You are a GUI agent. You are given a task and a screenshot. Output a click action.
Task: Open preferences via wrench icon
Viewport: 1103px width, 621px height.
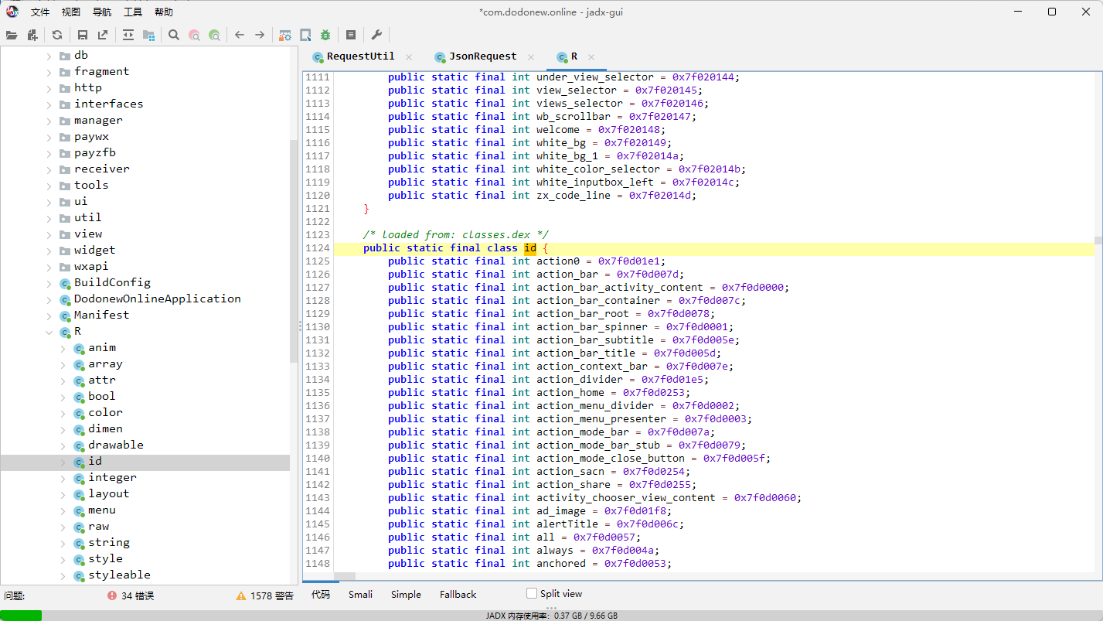(376, 35)
